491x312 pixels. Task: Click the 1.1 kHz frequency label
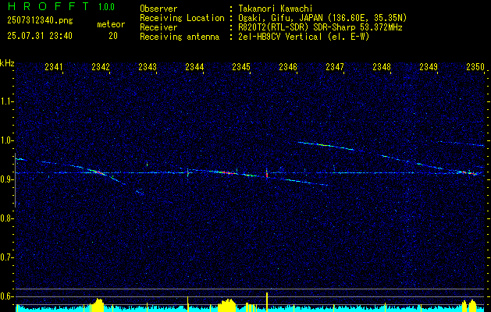7,101
